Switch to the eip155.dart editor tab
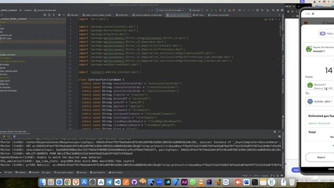Viewport: 334px width, 188px height. 123,15
